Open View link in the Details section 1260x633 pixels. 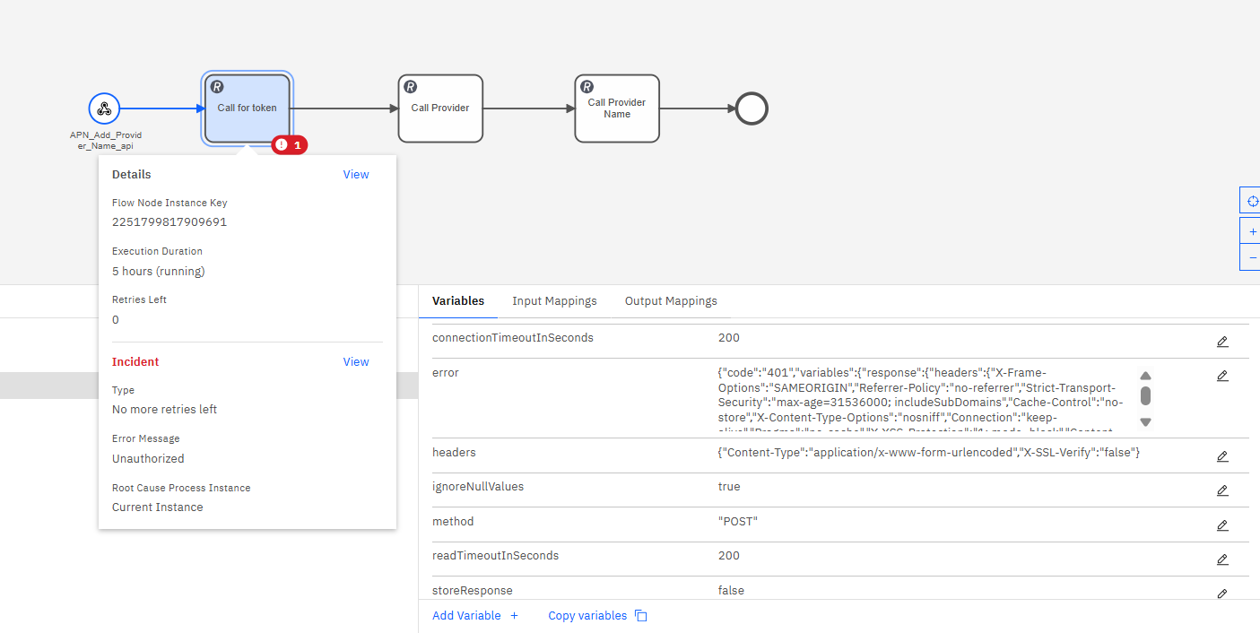point(356,174)
